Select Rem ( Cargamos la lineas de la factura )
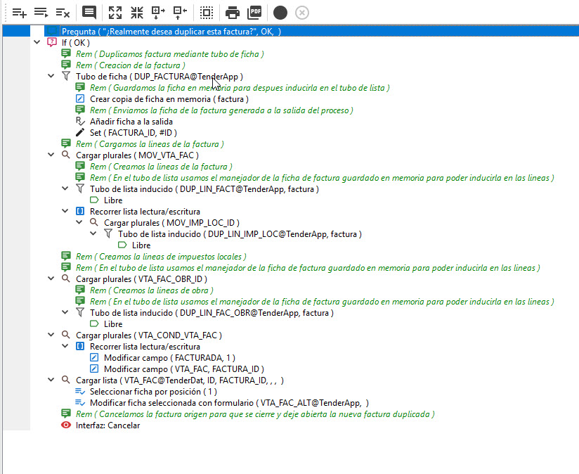Screen dimensions: 579x474 click(150, 144)
